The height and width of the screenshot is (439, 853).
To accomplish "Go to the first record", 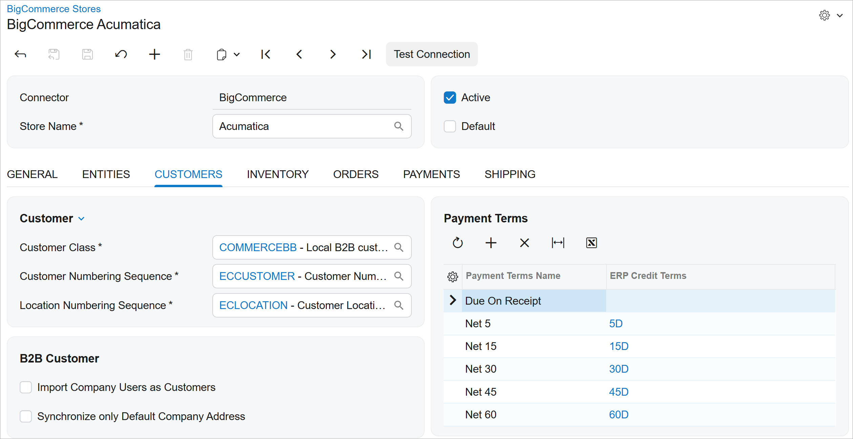I will click(266, 54).
